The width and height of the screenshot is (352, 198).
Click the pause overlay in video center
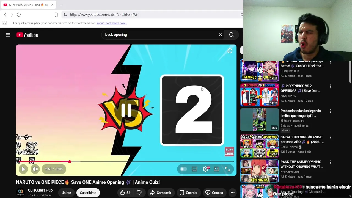126,110
